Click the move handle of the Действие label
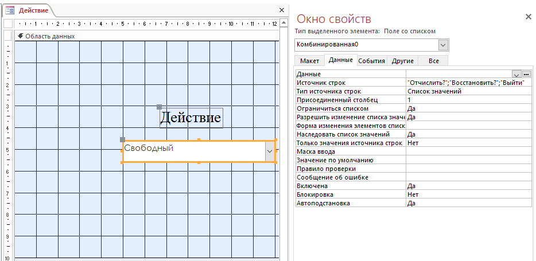The height and width of the screenshot is (261, 536). click(x=160, y=107)
